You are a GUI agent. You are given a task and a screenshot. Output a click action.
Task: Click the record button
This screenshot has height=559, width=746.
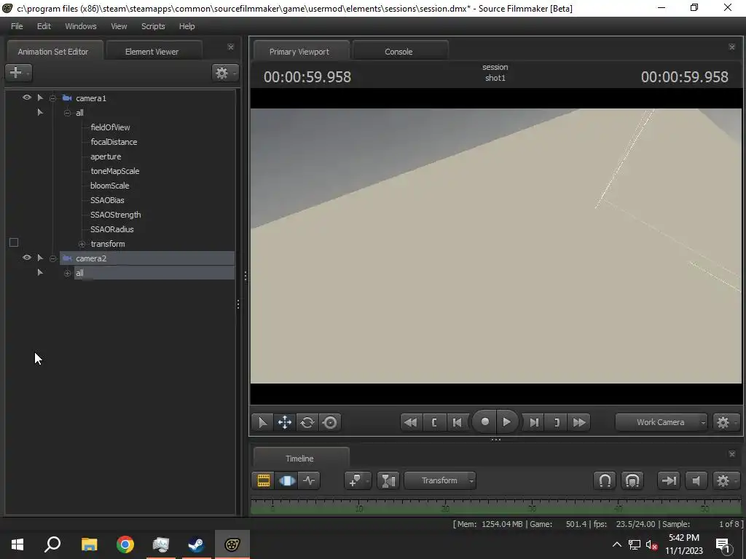click(484, 421)
